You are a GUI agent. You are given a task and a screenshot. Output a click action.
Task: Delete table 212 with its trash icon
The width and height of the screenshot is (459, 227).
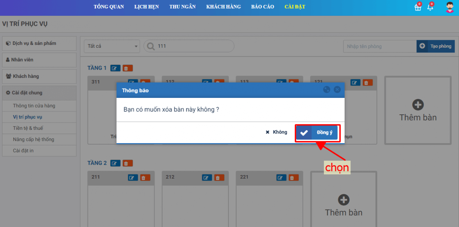point(219,178)
